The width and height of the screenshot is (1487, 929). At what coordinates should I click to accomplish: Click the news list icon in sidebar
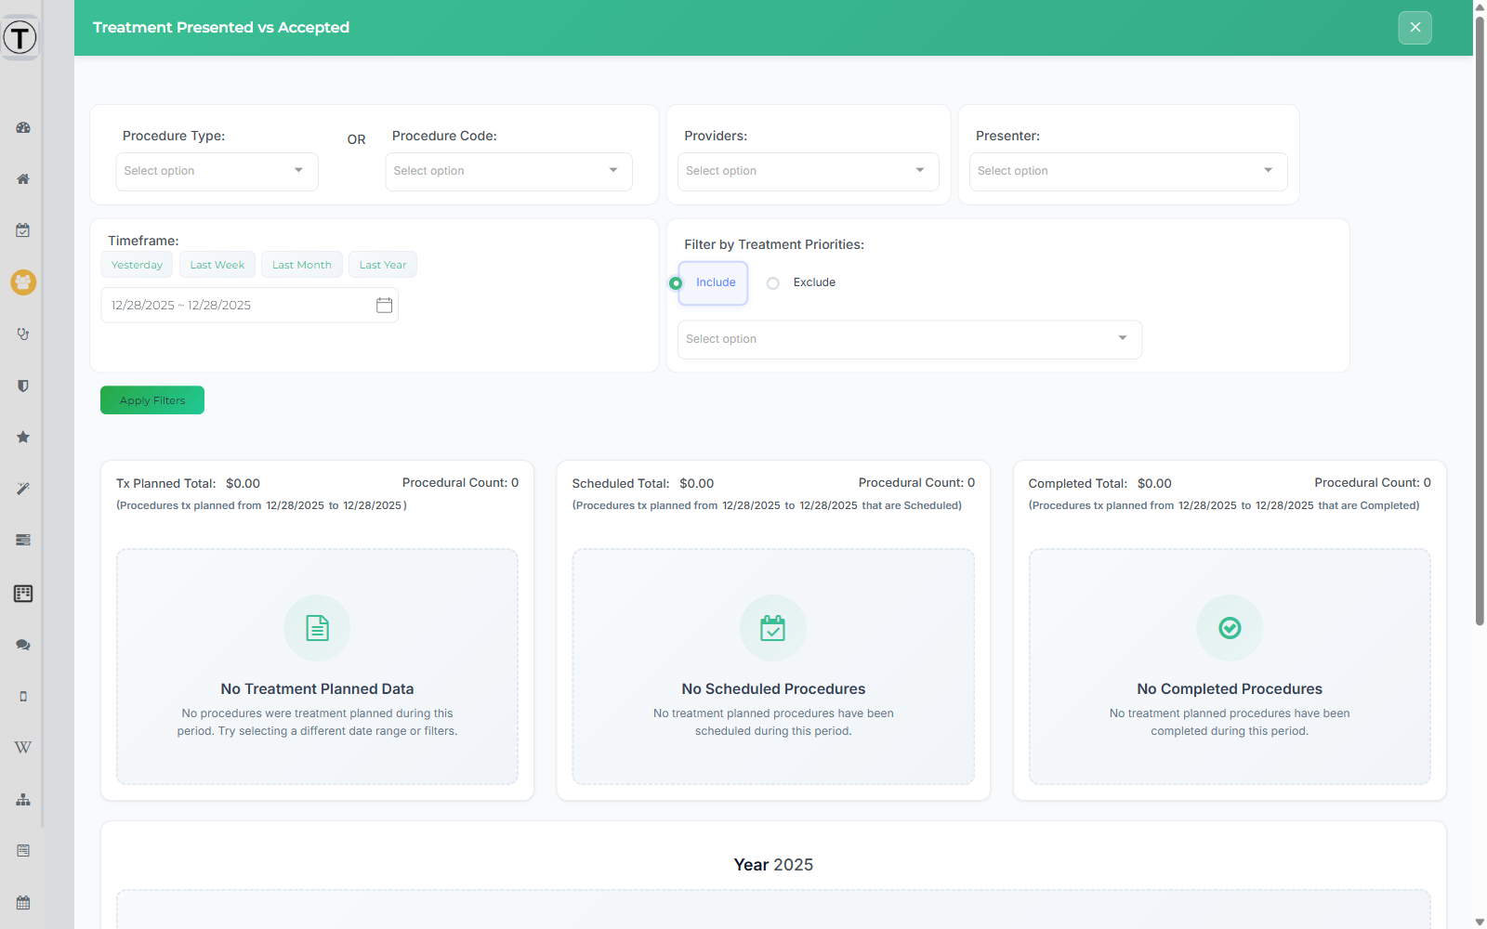[x=23, y=851]
